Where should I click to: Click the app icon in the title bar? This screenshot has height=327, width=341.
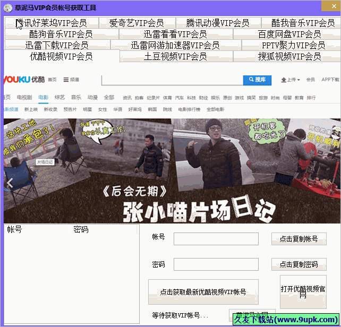[x=8, y=8]
